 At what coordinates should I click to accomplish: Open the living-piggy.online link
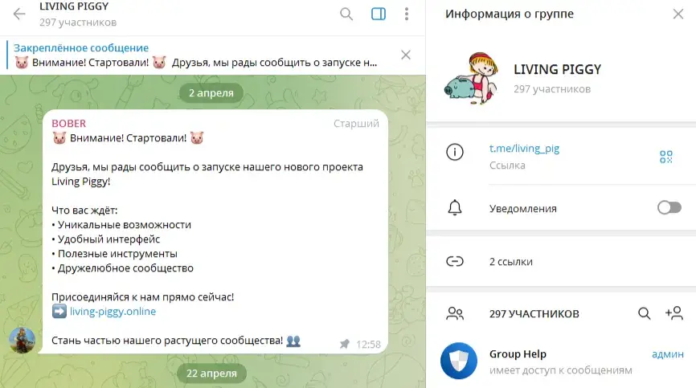click(x=113, y=312)
